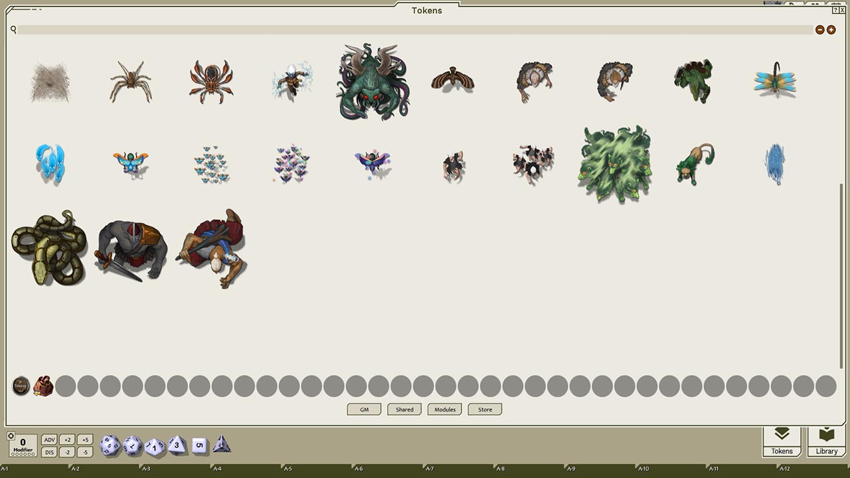Zoom in tokens with plus icon

point(831,30)
